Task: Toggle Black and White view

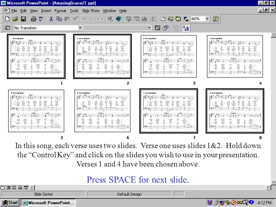Action: tap(186, 19)
